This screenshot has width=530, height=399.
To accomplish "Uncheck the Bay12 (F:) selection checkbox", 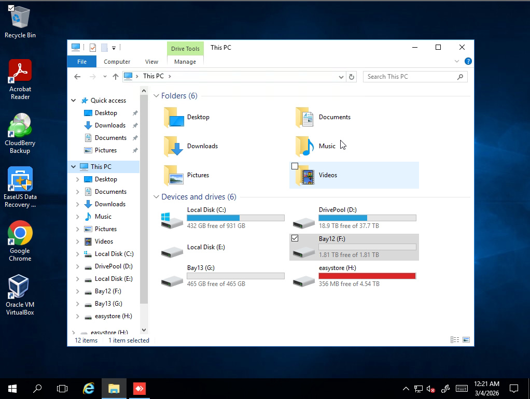I will pyautogui.click(x=295, y=238).
